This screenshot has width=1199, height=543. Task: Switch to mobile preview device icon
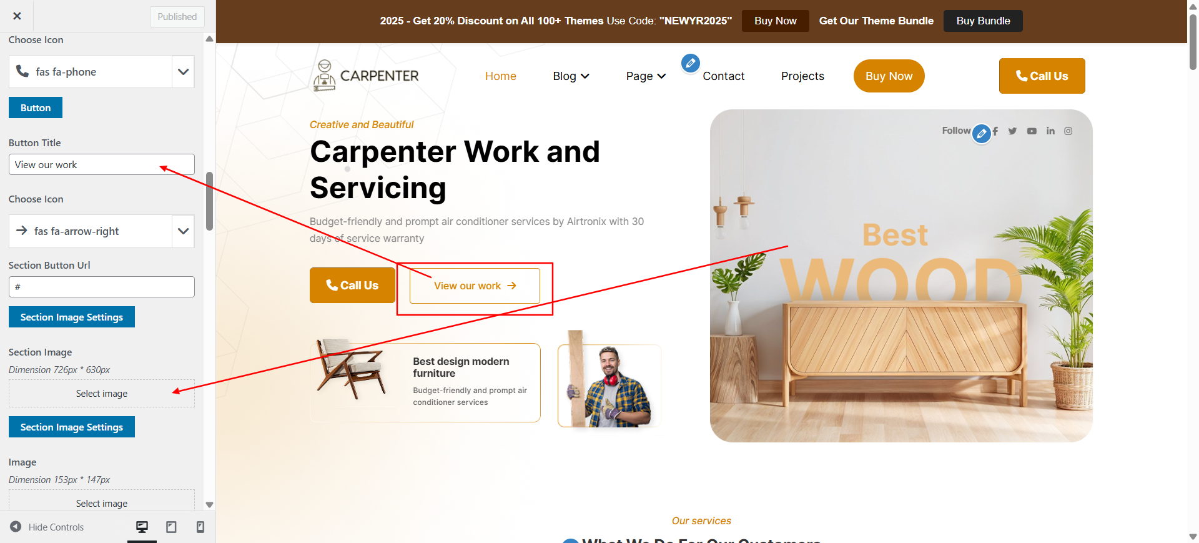(x=200, y=527)
